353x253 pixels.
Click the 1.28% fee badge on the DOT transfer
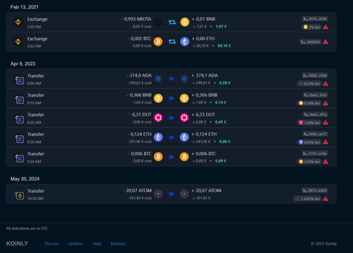tap(309, 123)
